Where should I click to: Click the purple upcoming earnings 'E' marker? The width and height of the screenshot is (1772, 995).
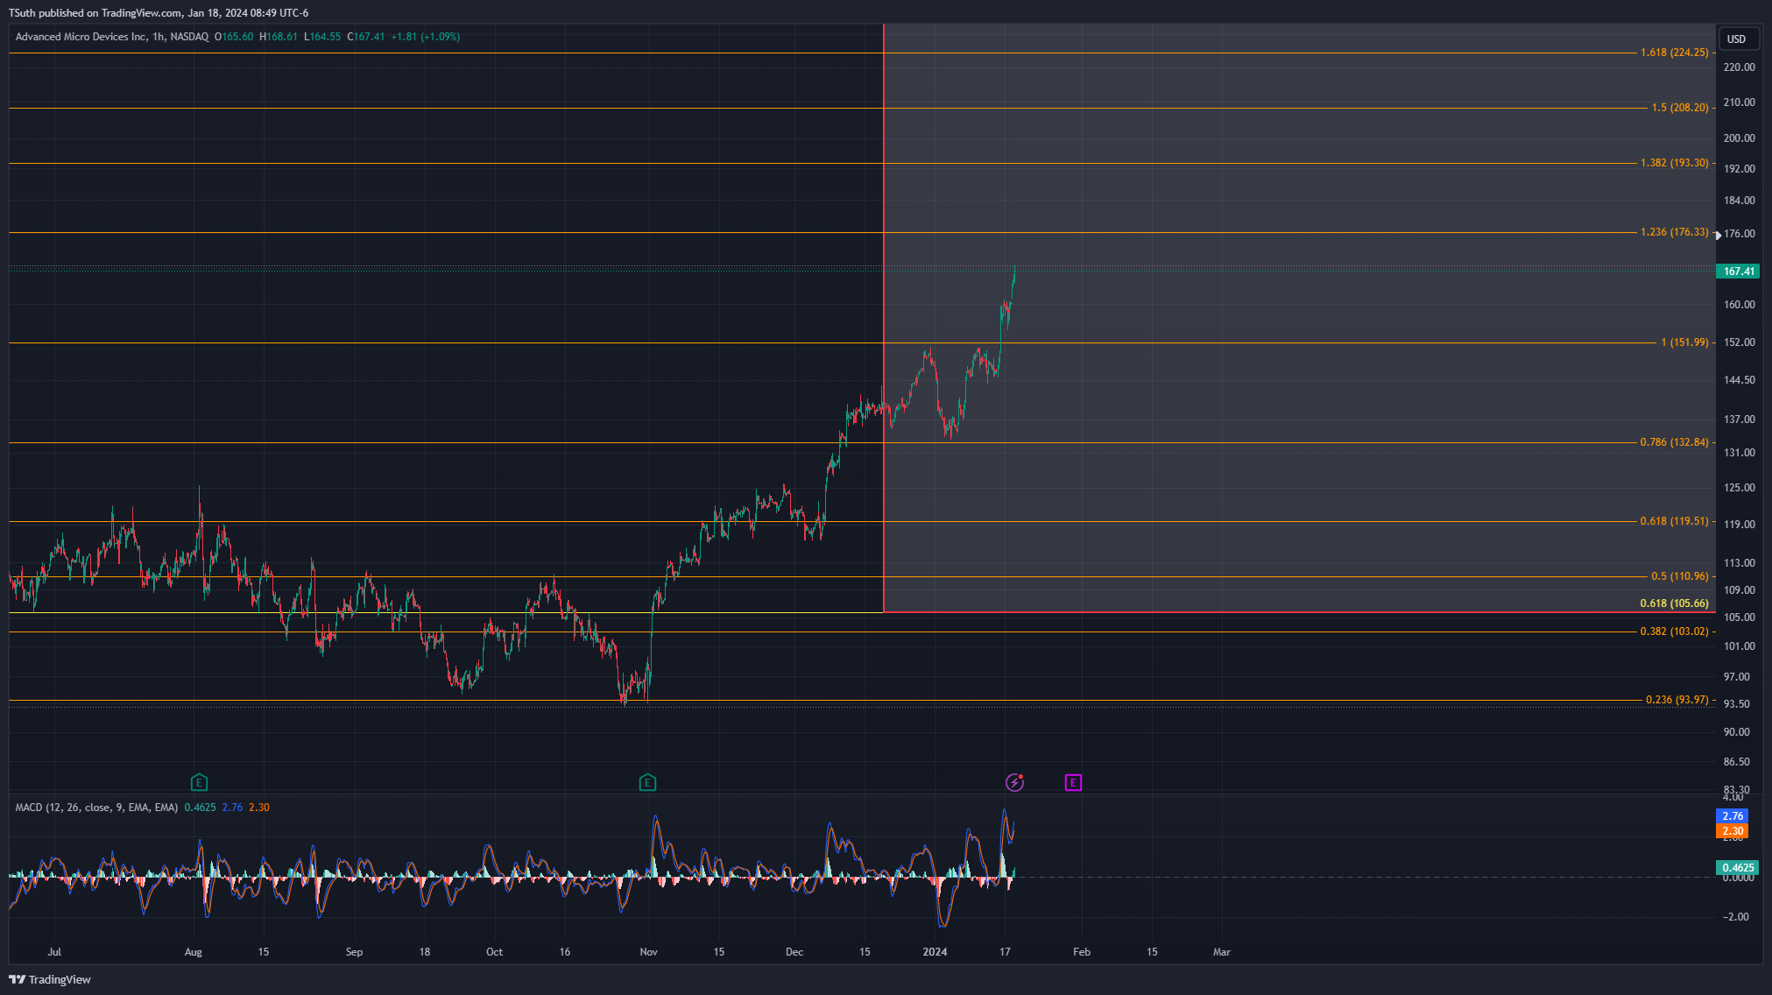[x=1073, y=782]
